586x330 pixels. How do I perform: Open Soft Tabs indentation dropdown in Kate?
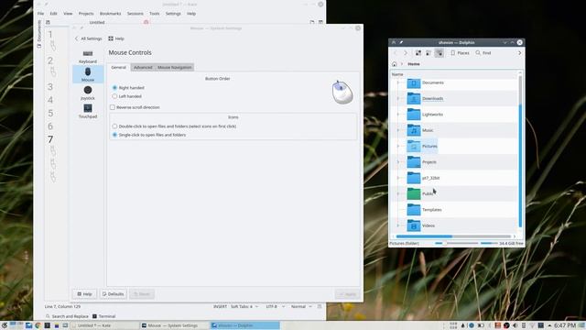(244, 306)
